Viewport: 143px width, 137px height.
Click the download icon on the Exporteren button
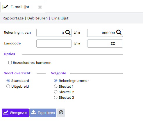pyautogui.click(x=33, y=112)
